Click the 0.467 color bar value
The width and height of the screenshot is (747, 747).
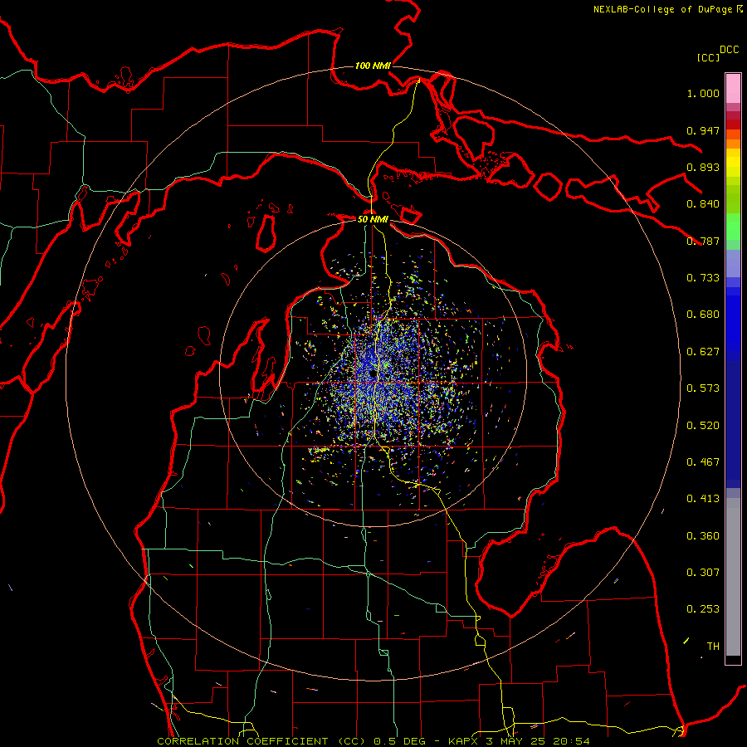pyautogui.click(x=703, y=461)
